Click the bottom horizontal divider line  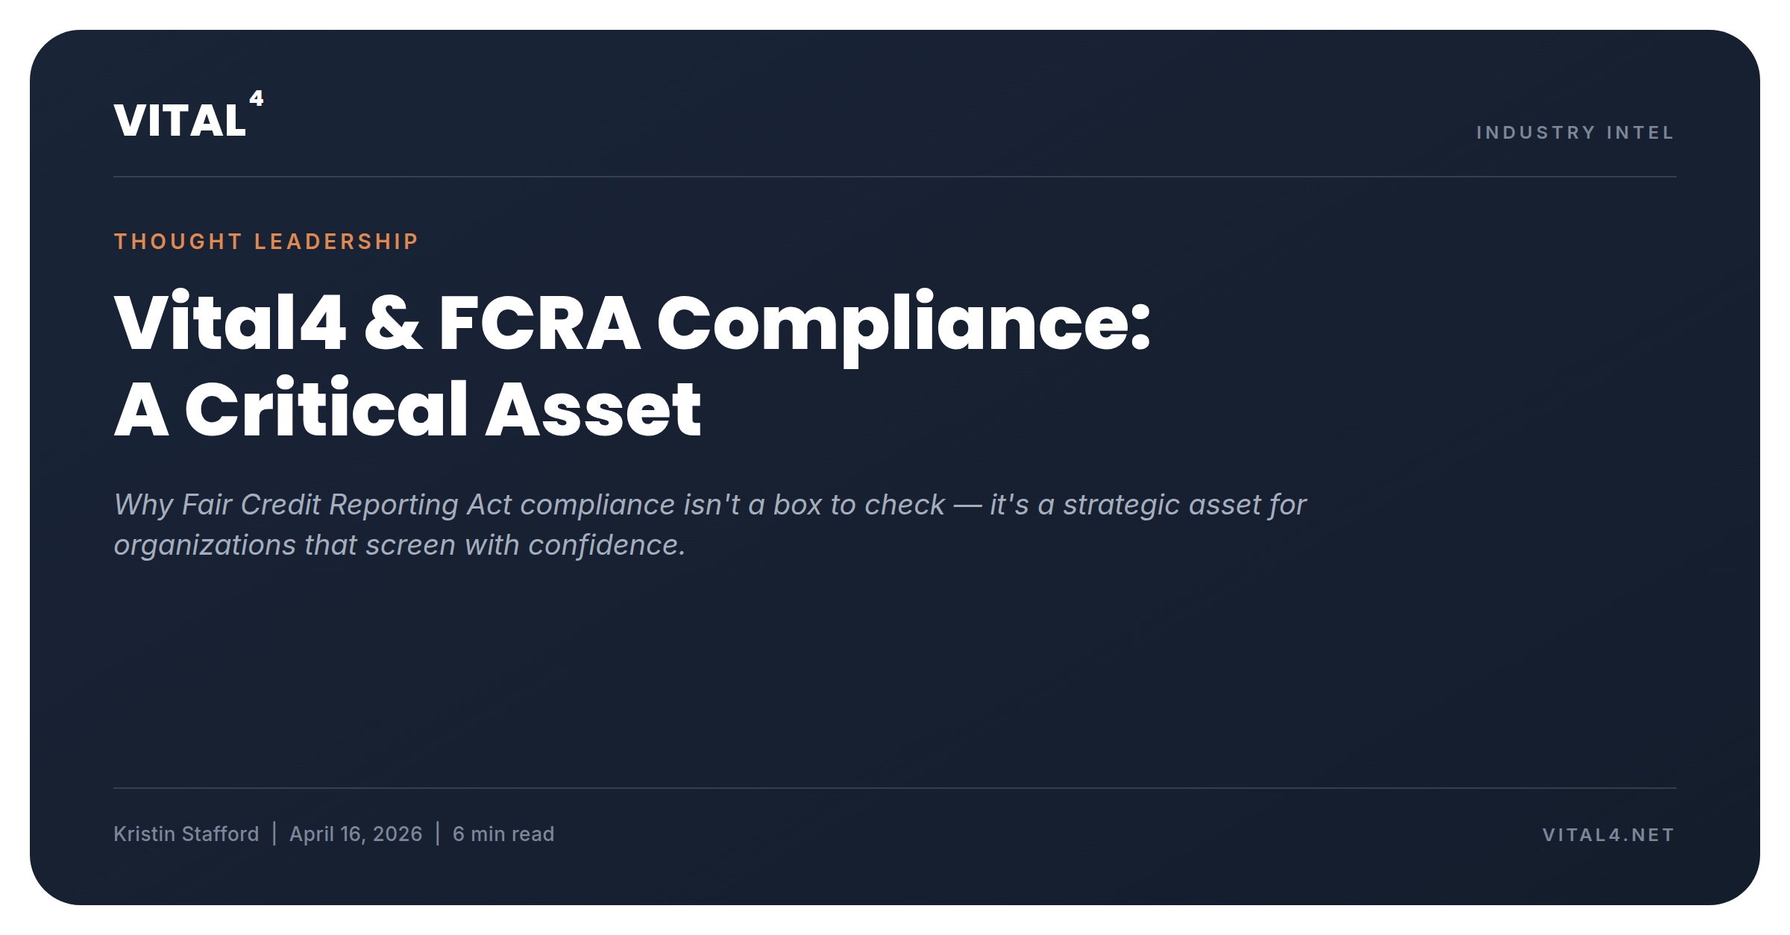pyautogui.click(x=895, y=788)
